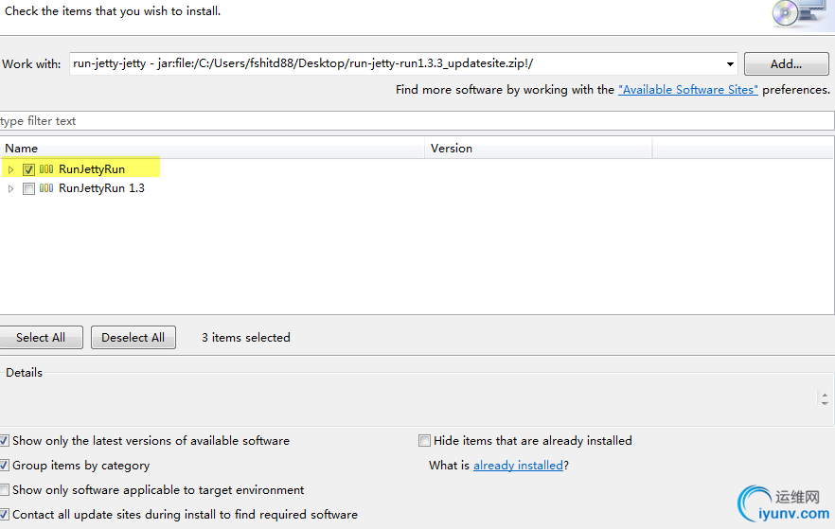The image size is (835, 529).
Task: Open the Work with dropdown arrow
Action: (730, 63)
